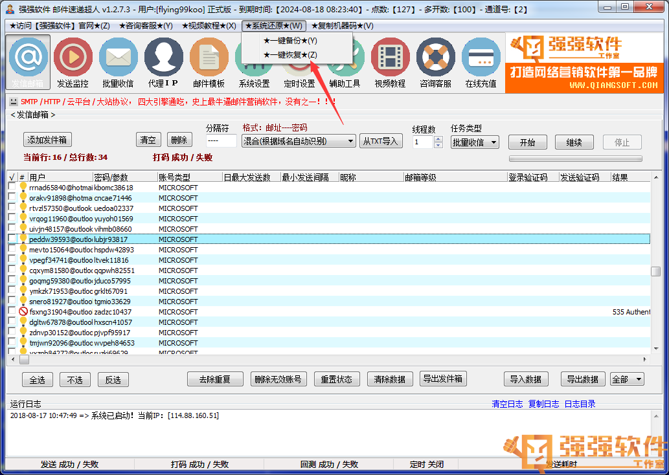This screenshot has height=475, width=669.
Task: Click the 从TXT导入 import button
Action: 381,141
